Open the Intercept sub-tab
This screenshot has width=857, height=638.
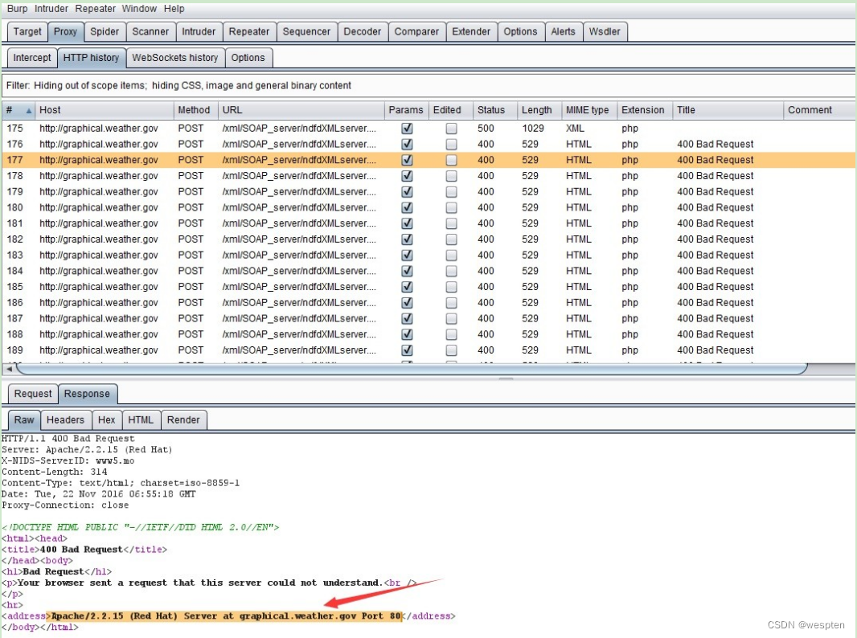[32, 58]
